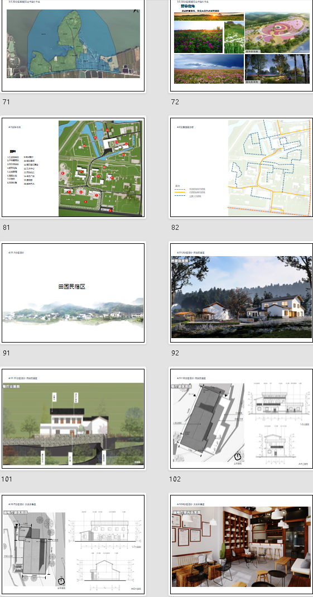Click the slide number label 71

pos(6,102)
